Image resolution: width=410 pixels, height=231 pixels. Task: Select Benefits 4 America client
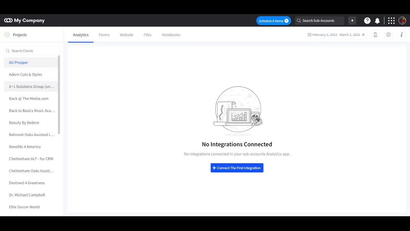[x=31, y=147]
